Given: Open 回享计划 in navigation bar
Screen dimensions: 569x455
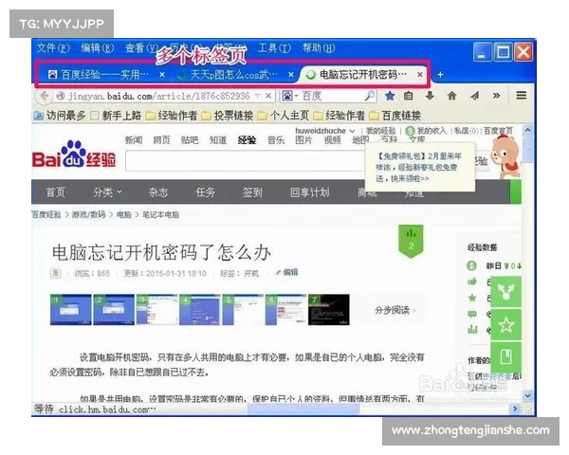Looking at the screenshot, I should click(x=309, y=192).
